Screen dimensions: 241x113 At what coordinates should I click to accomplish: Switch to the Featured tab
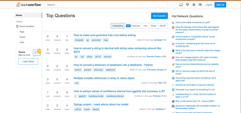click(x=133, y=26)
